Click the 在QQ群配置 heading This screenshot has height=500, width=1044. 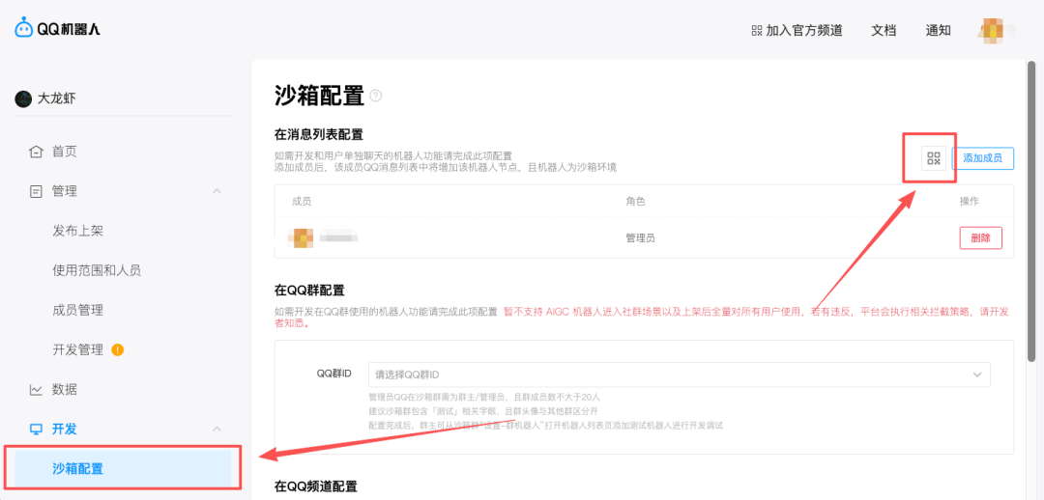[x=309, y=290]
